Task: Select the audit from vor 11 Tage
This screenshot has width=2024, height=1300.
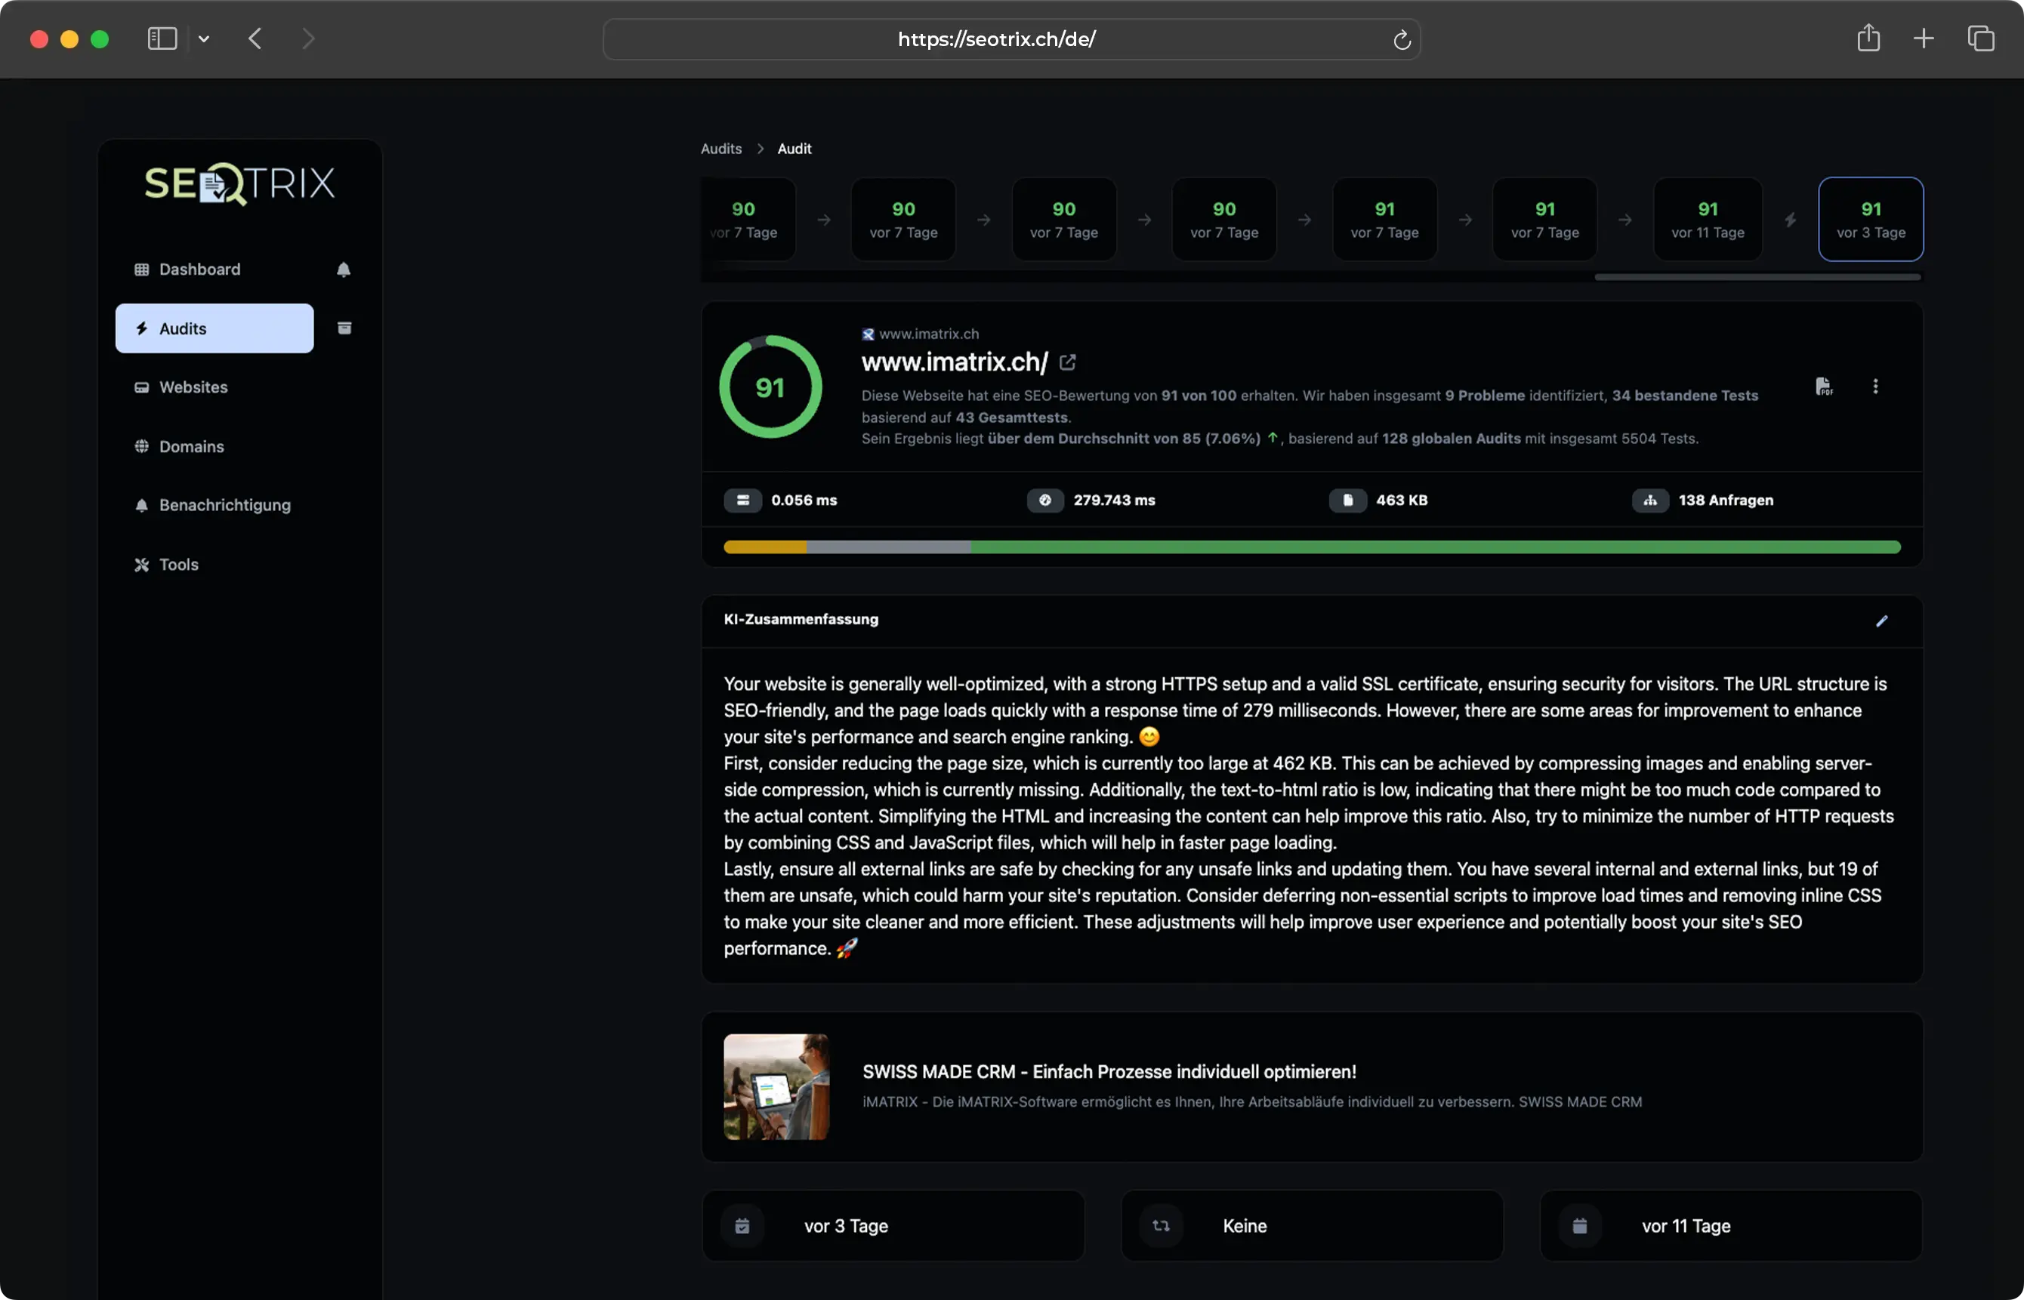Action: (1707, 220)
